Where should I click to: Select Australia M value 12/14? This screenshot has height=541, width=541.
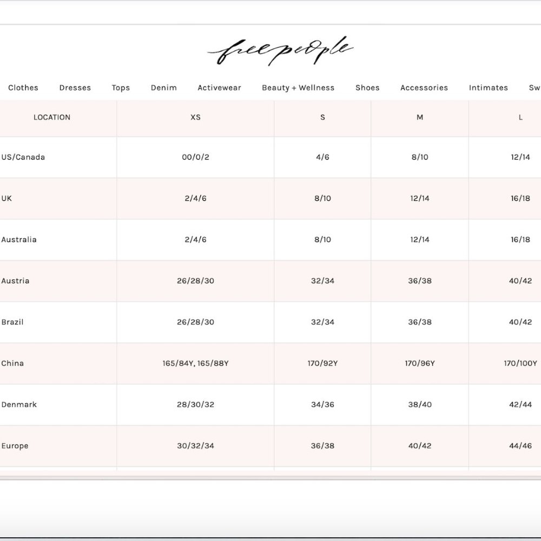[420, 240]
